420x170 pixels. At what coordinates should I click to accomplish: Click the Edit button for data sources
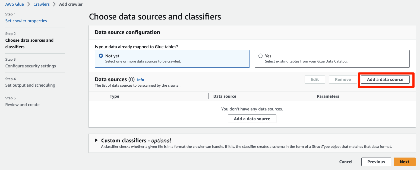point(315,80)
